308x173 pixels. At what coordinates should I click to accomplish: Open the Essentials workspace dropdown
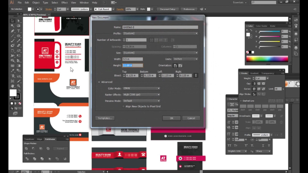pyautogui.click(x=239, y=3)
